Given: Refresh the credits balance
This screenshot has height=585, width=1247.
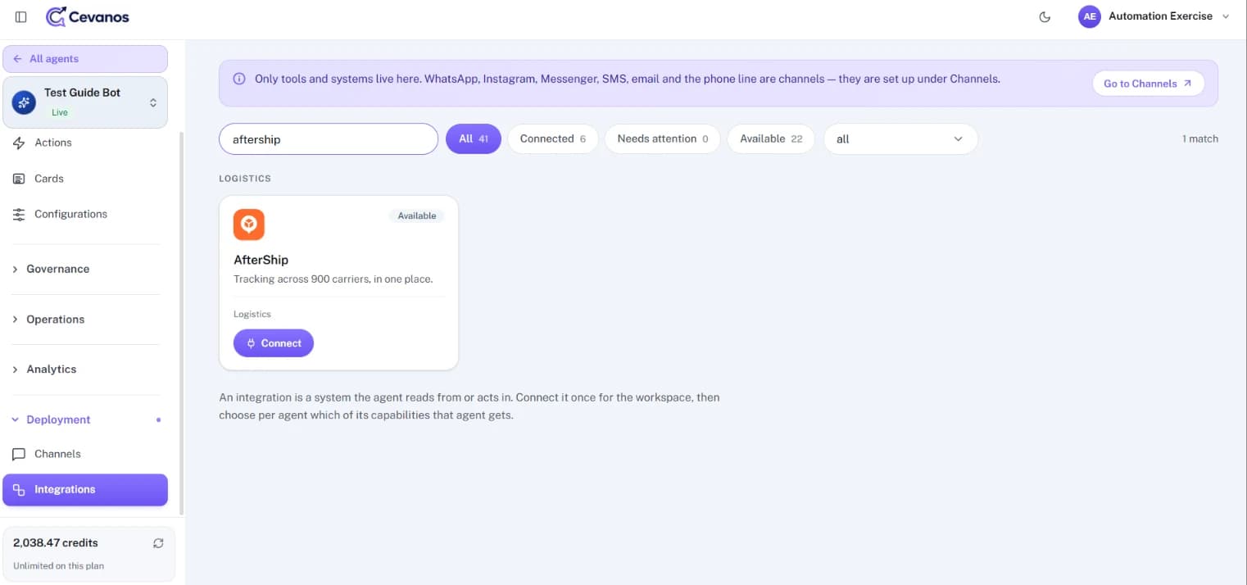Looking at the screenshot, I should (x=158, y=543).
